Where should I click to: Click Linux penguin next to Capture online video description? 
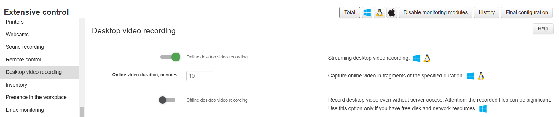point(481,76)
